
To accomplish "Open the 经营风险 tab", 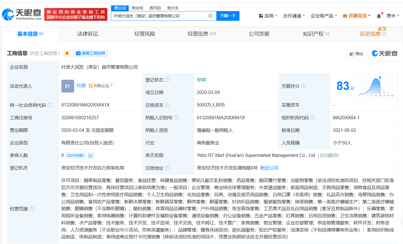I will click(145, 34).
